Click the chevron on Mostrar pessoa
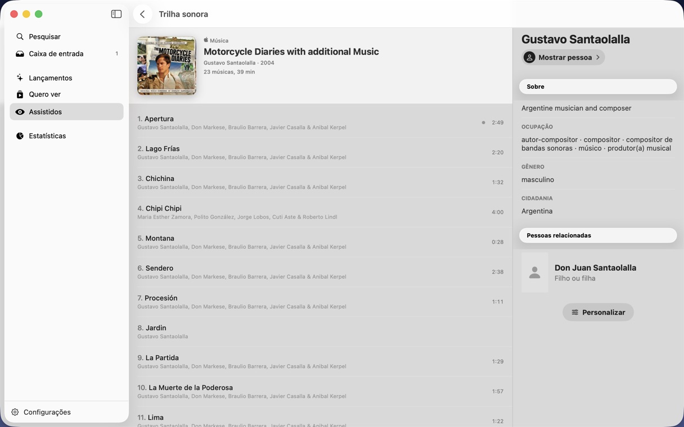Screen dimensions: 684x427 (x=598, y=57)
